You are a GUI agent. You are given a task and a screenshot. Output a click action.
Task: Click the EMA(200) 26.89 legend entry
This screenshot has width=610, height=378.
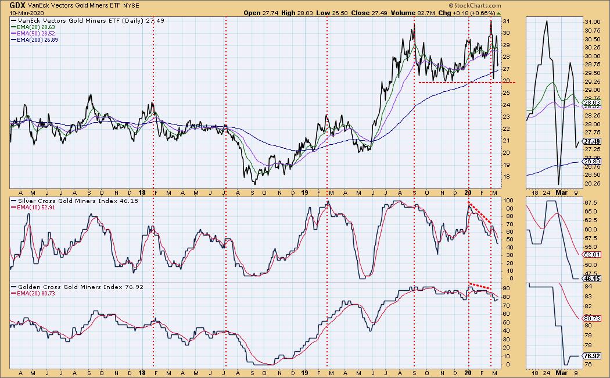tap(37, 40)
